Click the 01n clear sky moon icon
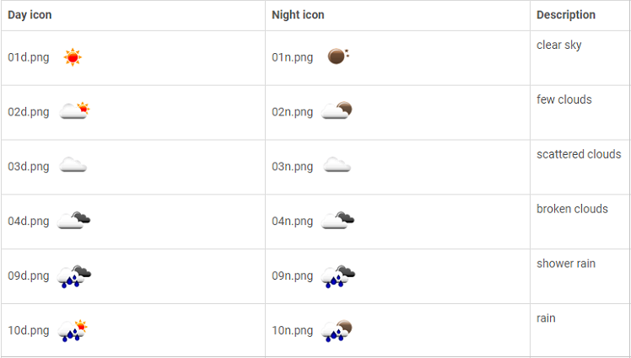Image resolution: width=631 pixels, height=358 pixels. (338, 56)
